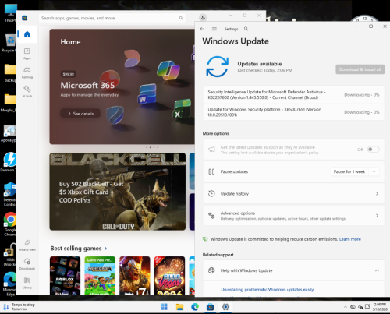The image size is (390, 314).
Task: Collapse Help with Windows Update section
Action: point(377,270)
